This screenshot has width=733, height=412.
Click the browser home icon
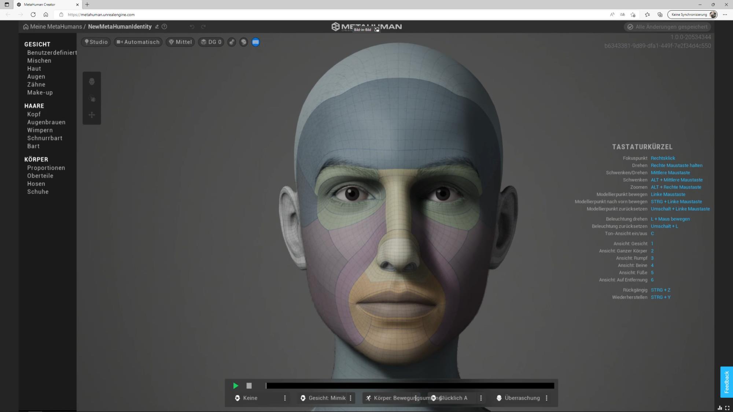click(x=46, y=15)
